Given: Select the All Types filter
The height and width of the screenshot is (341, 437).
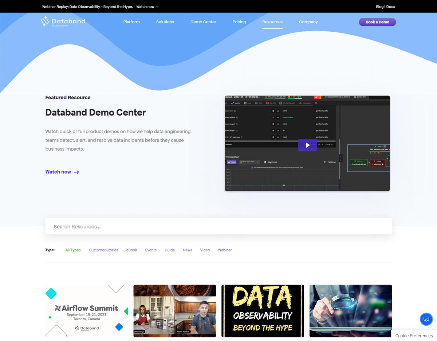Looking at the screenshot, I should pyautogui.click(x=73, y=250).
